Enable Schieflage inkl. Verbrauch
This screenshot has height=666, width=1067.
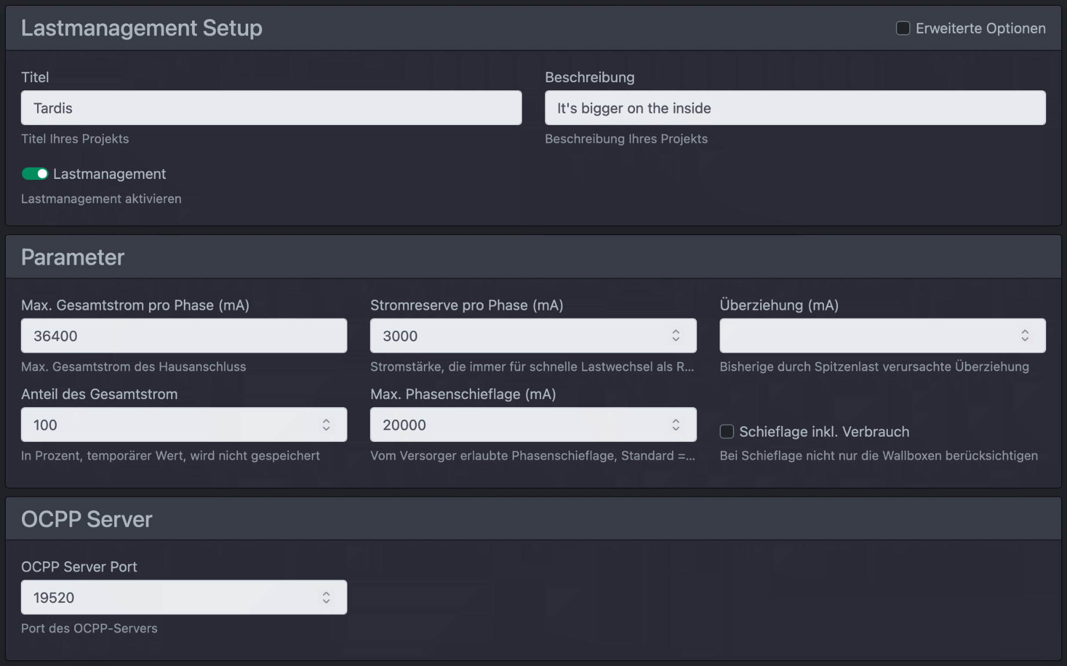[727, 431]
